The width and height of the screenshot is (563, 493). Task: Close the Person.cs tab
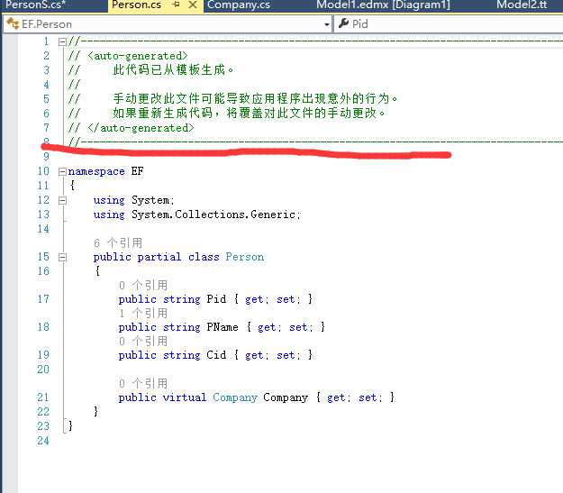click(193, 5)
